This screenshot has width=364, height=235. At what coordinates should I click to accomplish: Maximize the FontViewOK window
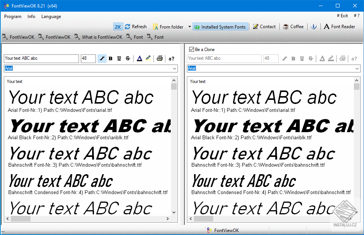(x=338, y=6)
